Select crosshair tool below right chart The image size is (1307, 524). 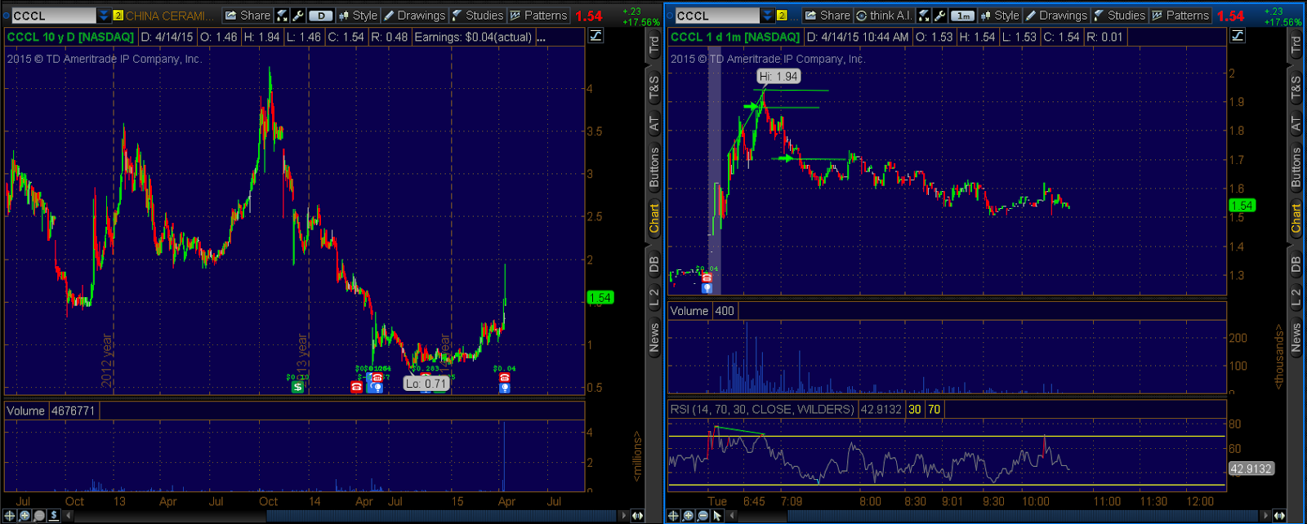point(673,515)
